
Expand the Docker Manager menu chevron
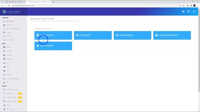point(23,101)
